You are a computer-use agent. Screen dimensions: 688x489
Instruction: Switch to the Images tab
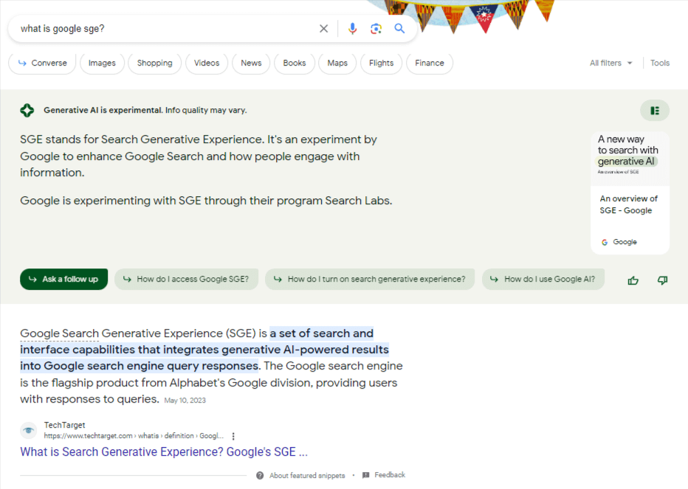(102, 63)
